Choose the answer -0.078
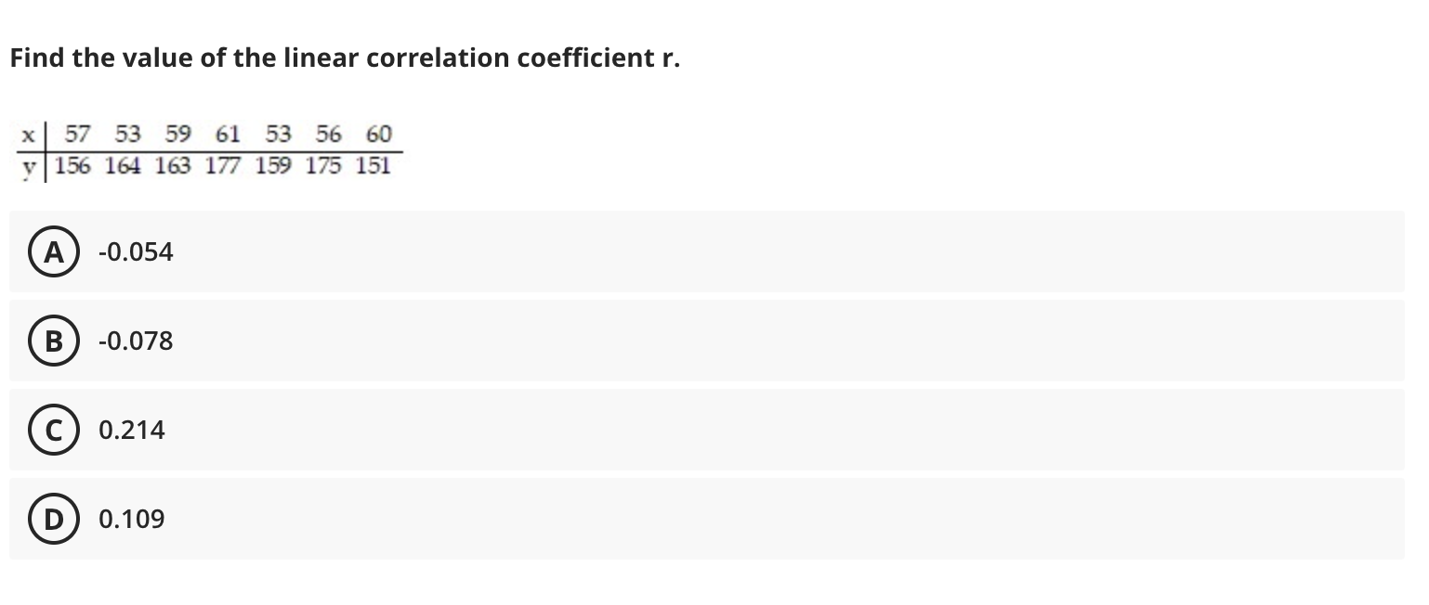The height and width of the screenshot is (605, 1429). [x=136, y=341]
